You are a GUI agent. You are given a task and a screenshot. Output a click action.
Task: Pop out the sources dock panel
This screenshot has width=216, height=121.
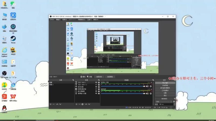pyautogui.click(x=99, y=80)
